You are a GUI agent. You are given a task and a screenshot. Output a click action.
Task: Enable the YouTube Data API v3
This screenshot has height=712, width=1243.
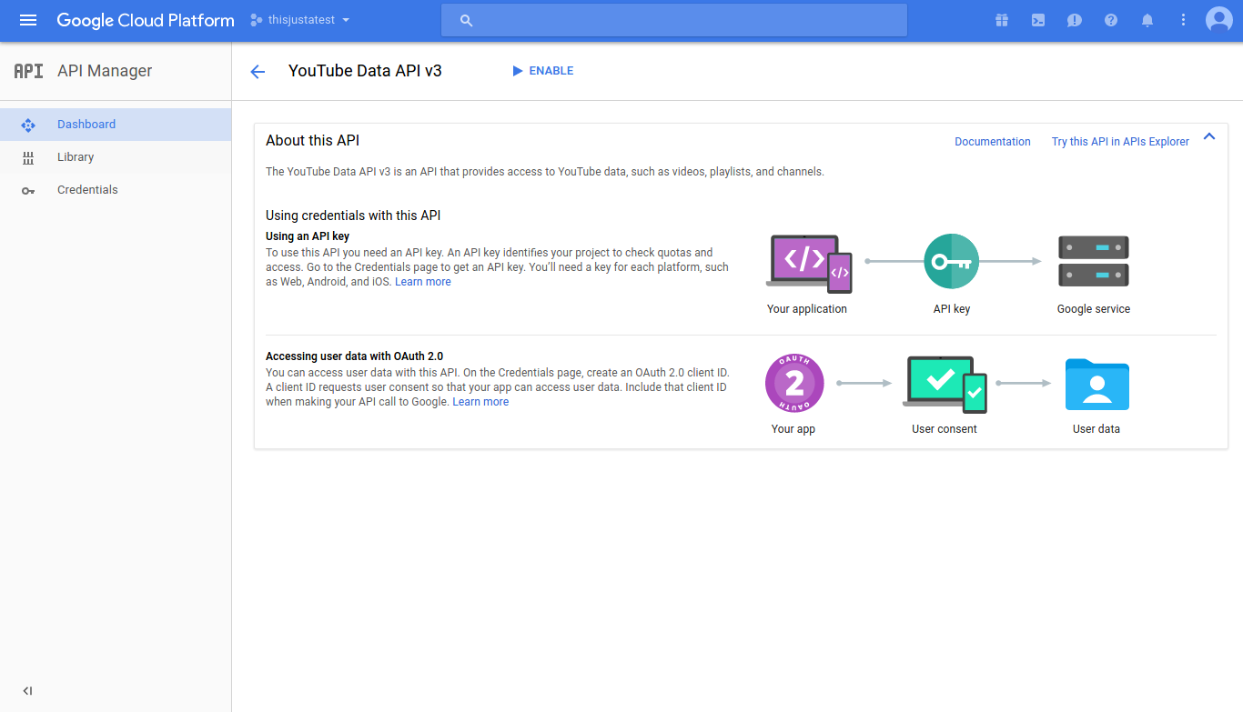[x=542, y=71]
